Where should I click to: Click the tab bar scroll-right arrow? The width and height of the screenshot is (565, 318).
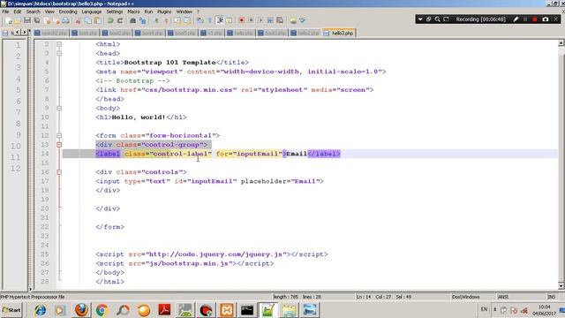(x=25, y=33)
